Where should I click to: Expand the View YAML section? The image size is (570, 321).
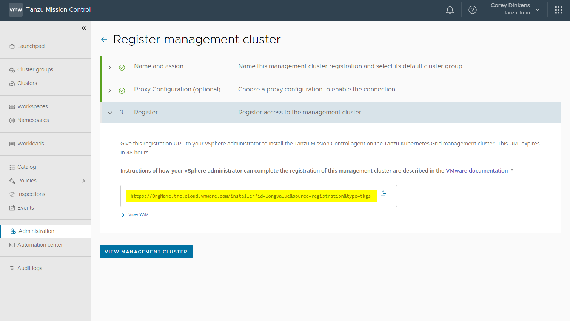(123, 215)
